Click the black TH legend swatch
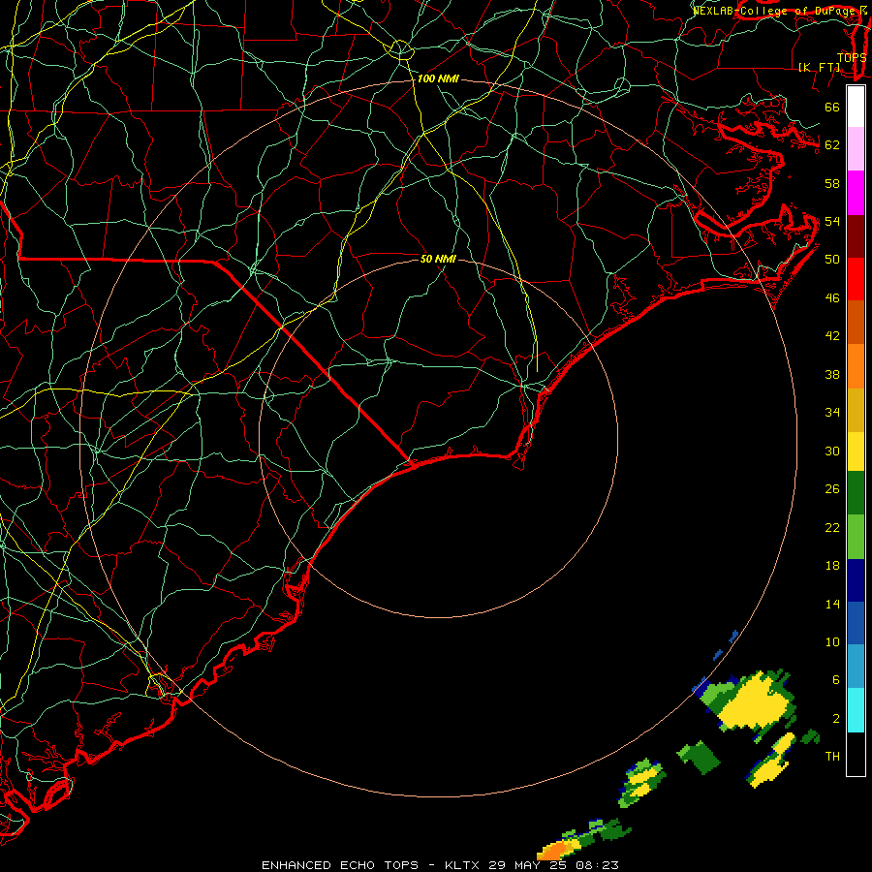 coord(856,754)
